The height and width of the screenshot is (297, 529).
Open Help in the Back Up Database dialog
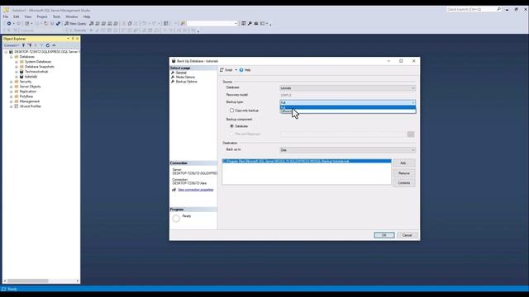245,70
